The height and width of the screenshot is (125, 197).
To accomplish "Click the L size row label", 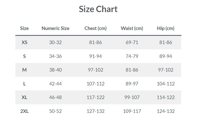I will [x=24, y=84].
